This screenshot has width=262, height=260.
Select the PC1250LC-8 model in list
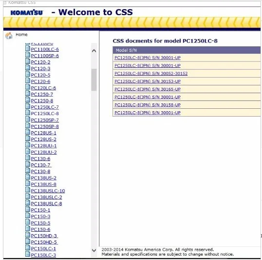click(45, 114)
